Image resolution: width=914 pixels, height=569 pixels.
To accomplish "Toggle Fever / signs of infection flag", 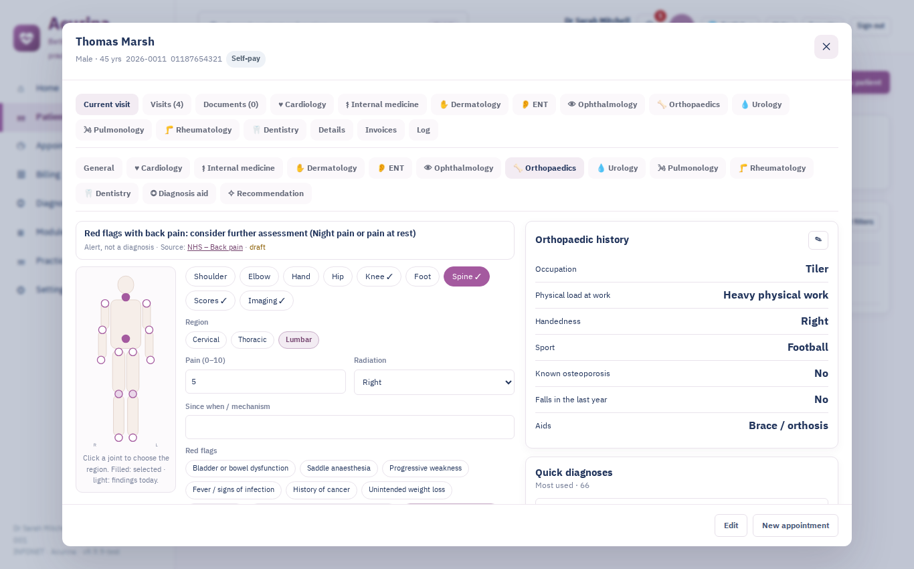I will tap(234, 490).
